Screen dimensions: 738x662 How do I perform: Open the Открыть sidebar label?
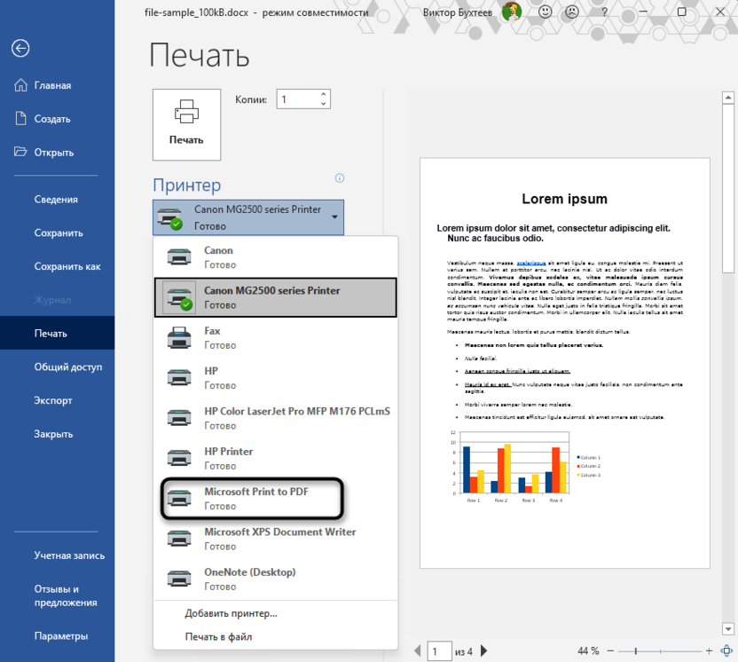[53, 152]
